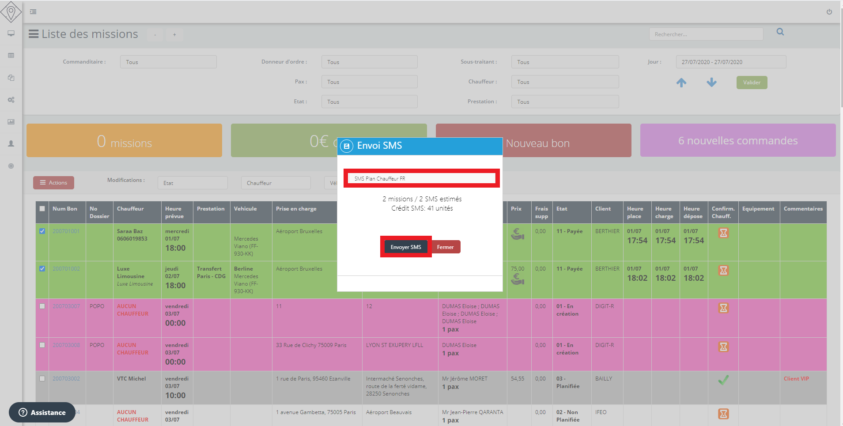This screenshot has height=426, width=843.
Task: Open the monitor icon in left sidebar
Action: coord(11,34)
